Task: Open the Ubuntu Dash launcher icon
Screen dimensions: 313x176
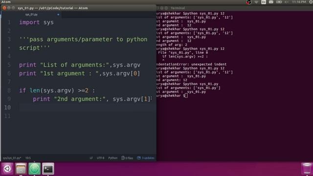Action: 7,169
